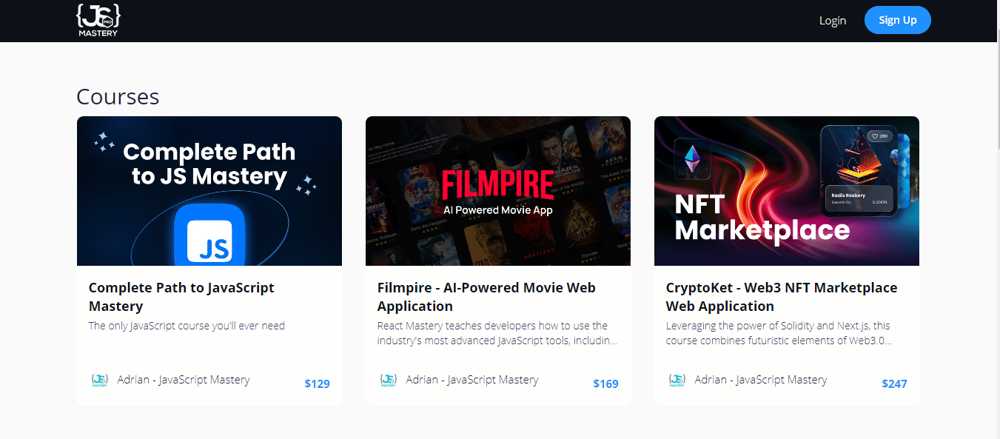Select CryptoKet Web3 NFT Marketplace title

[782, 297]
